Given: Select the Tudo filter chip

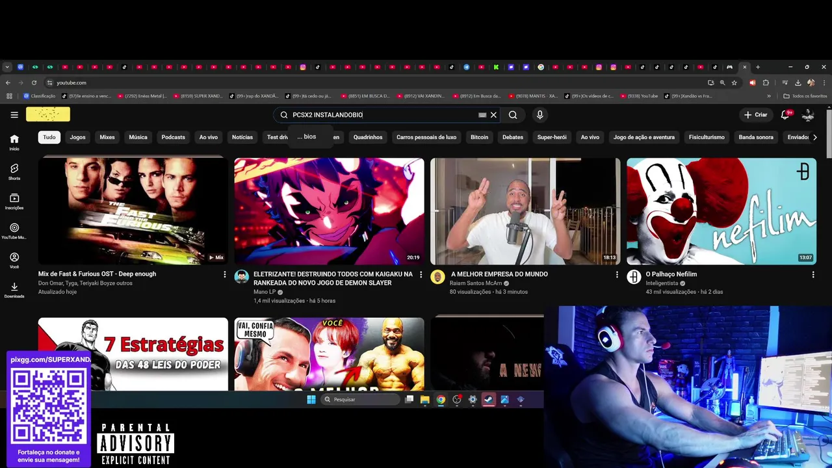Looking at the screenshot, I should tap(49, 137).
